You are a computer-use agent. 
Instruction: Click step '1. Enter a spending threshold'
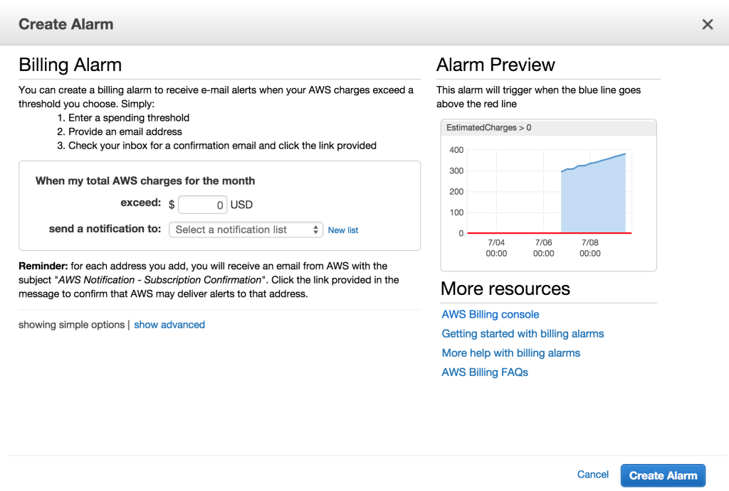pyautogui.click(x=123, y=118)
